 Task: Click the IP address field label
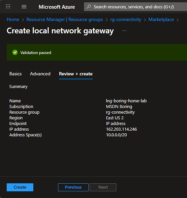tap(19, 129)
